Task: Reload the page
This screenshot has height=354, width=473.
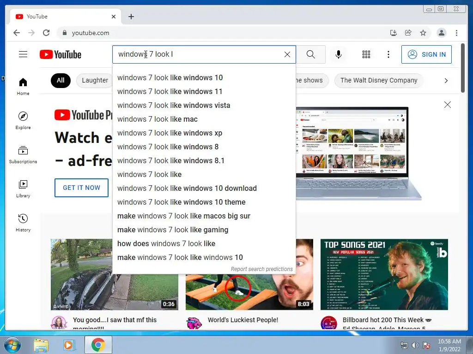Action: click(46, 33)
